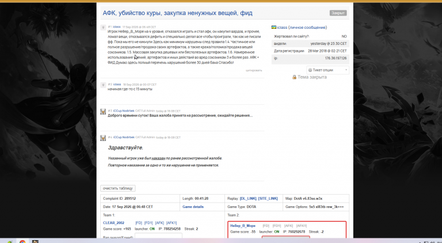The height and width of the screenshot is (243, 442).
Task: Mark CLEAR_2002 with [AFK1] tag
Action: point(172,223)
